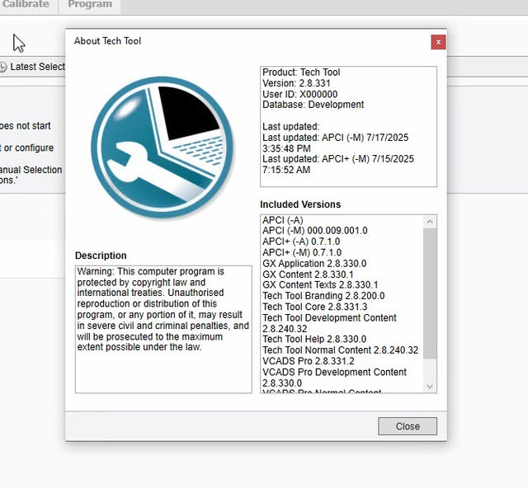
Task: Click inside the Description warning text box
Action: [x=163, y=328]
